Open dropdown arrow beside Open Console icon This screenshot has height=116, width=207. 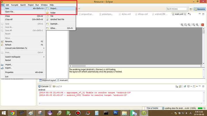[x=197, y=86]
